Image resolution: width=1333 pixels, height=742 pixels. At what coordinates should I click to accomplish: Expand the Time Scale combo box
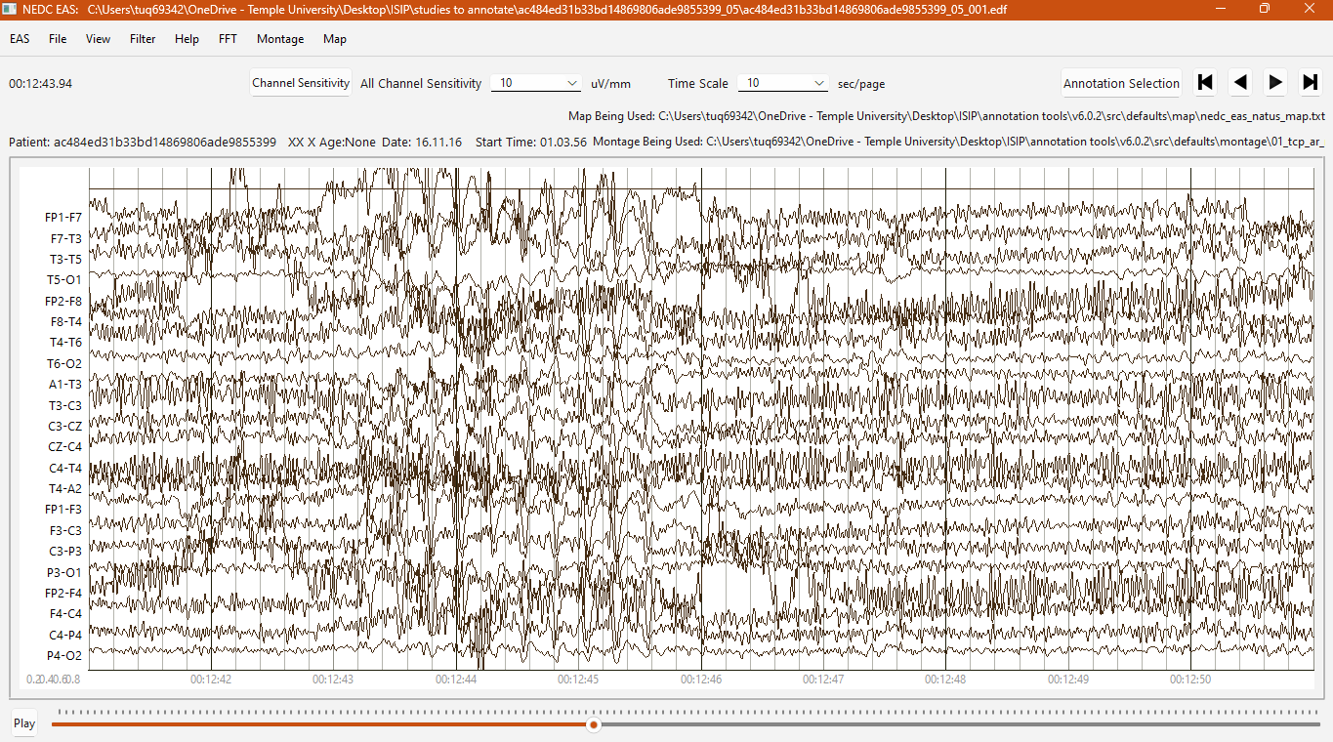click(784, 83)
